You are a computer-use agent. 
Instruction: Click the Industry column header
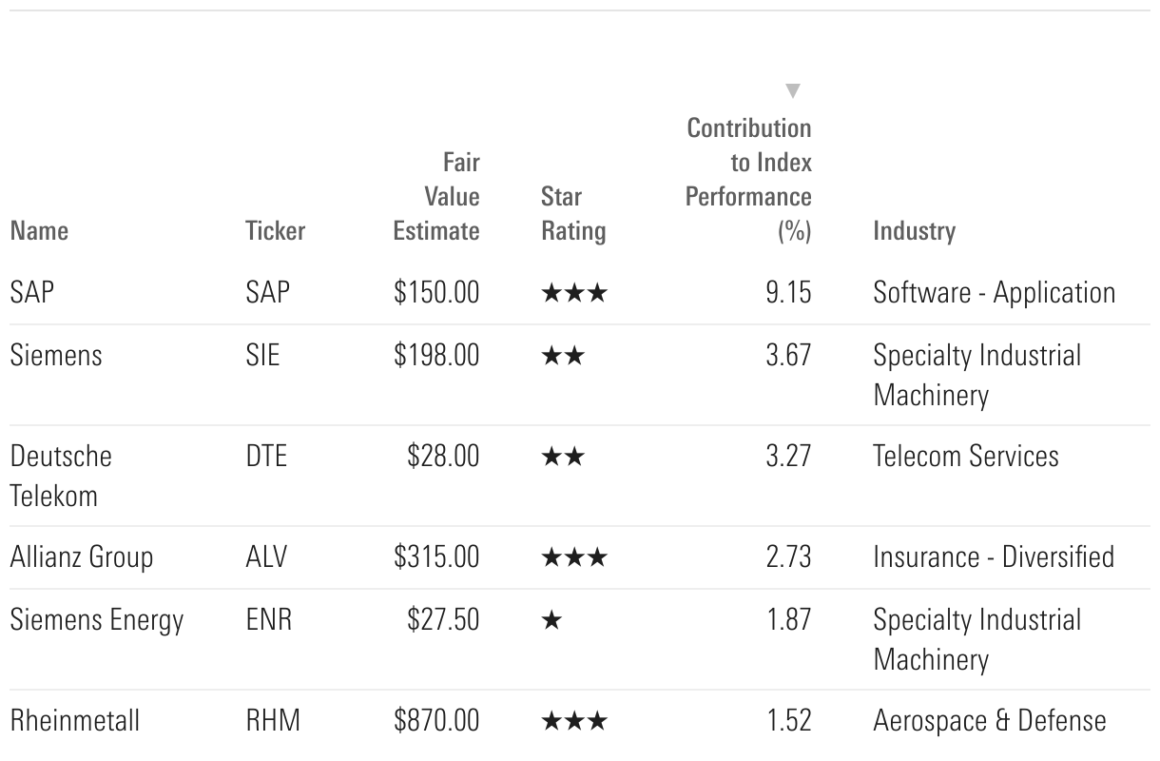click(x=914, y=230)
